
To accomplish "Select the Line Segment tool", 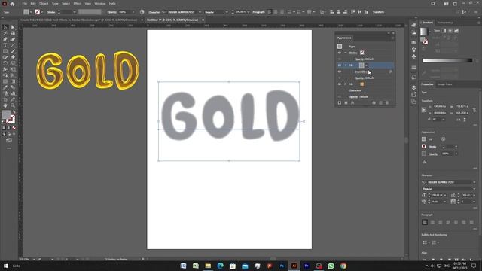I will click(13, 45).
